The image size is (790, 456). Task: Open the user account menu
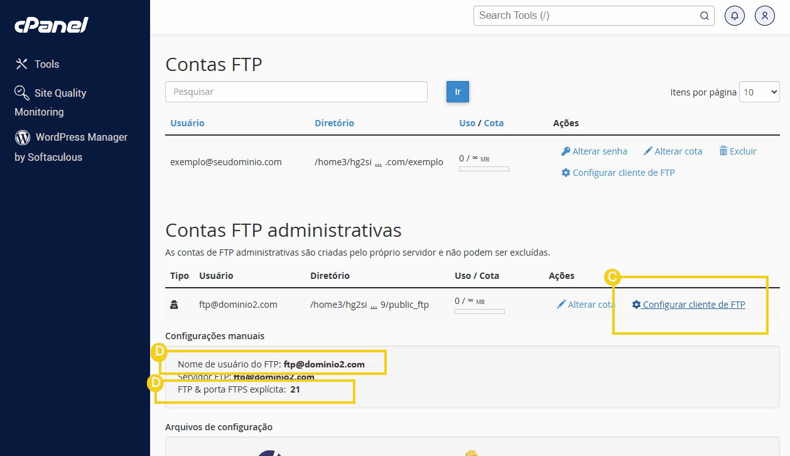(x=765, y=16)
